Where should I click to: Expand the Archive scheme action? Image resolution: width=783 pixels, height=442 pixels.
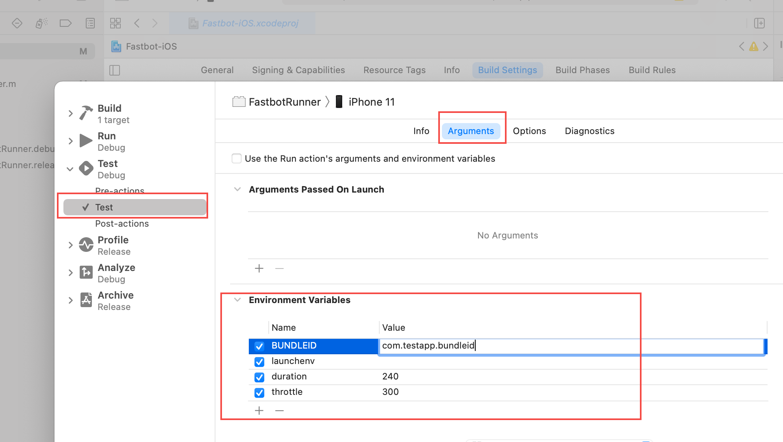(x=70, y=300)
